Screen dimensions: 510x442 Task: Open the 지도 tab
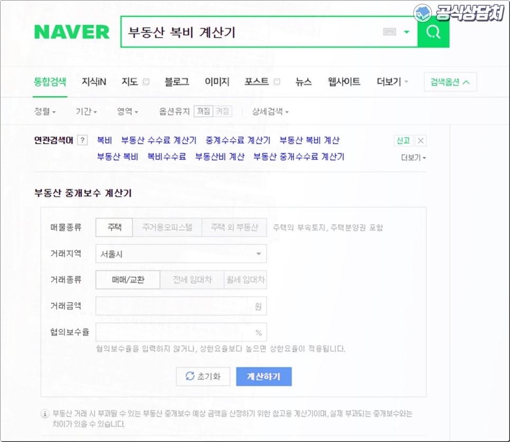[x=129, y=82]
